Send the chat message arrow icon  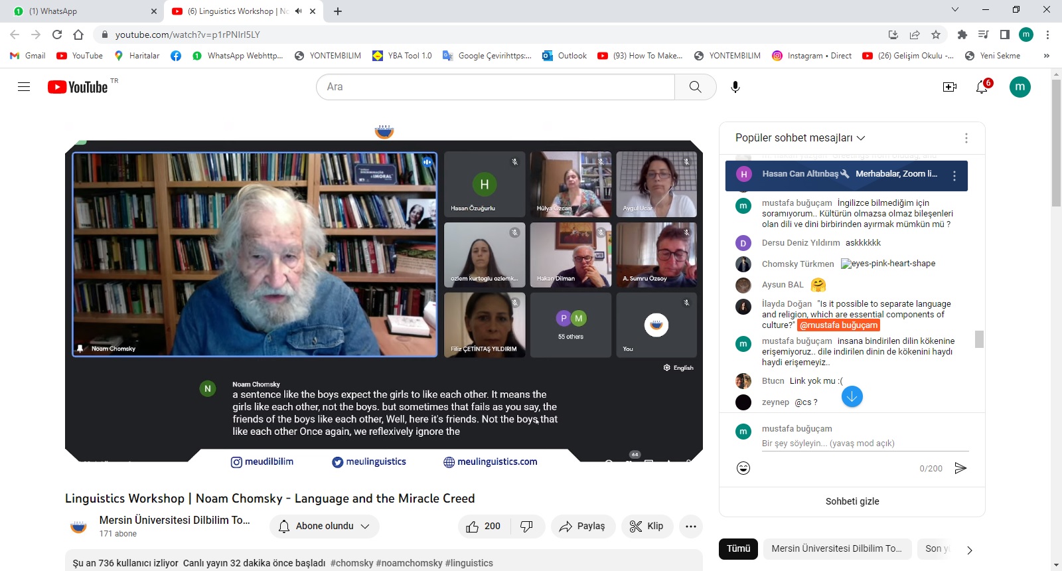point(960,468)
